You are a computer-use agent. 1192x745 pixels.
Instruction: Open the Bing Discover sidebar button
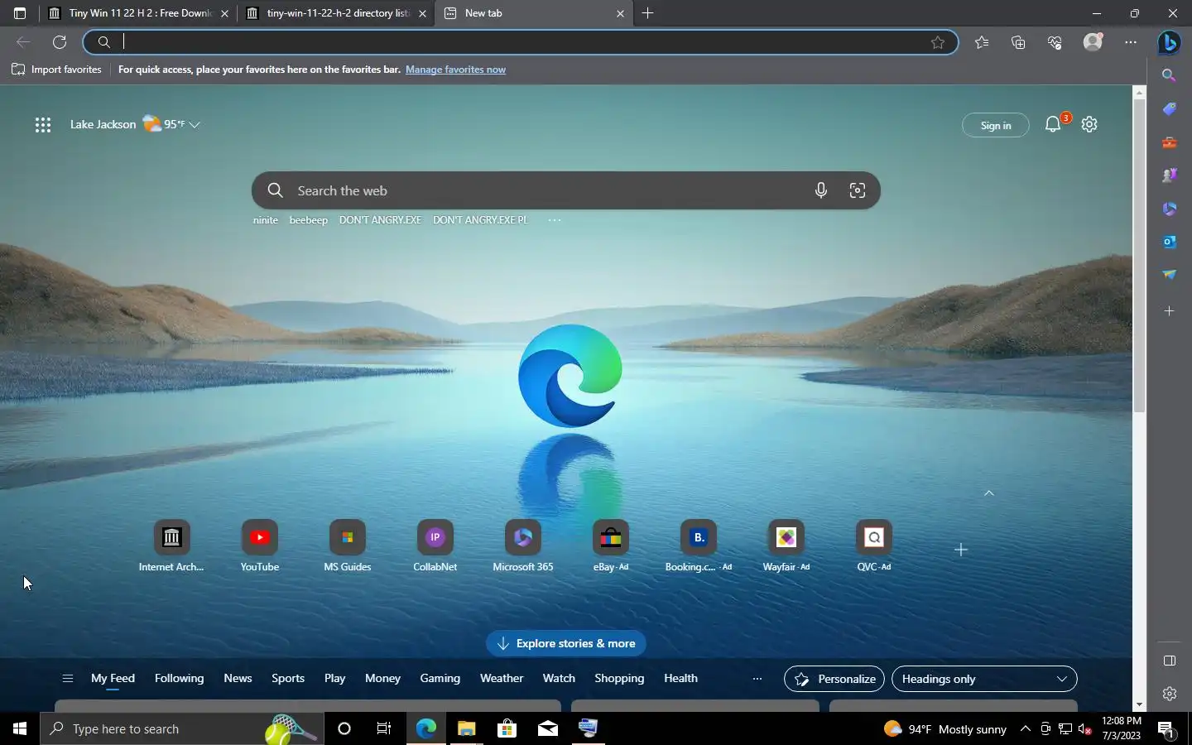(x=1169, y=42)
